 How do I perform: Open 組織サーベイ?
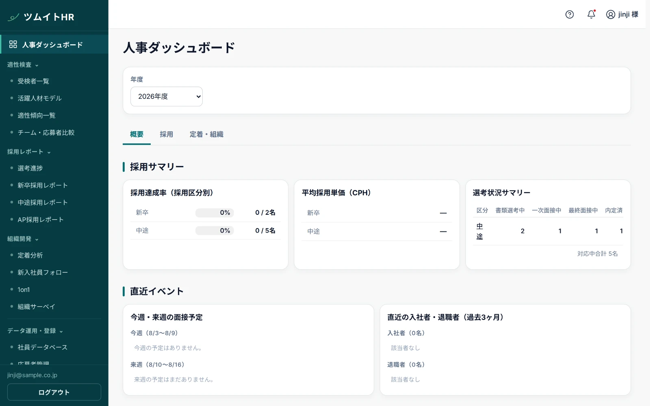pos(36,307)
